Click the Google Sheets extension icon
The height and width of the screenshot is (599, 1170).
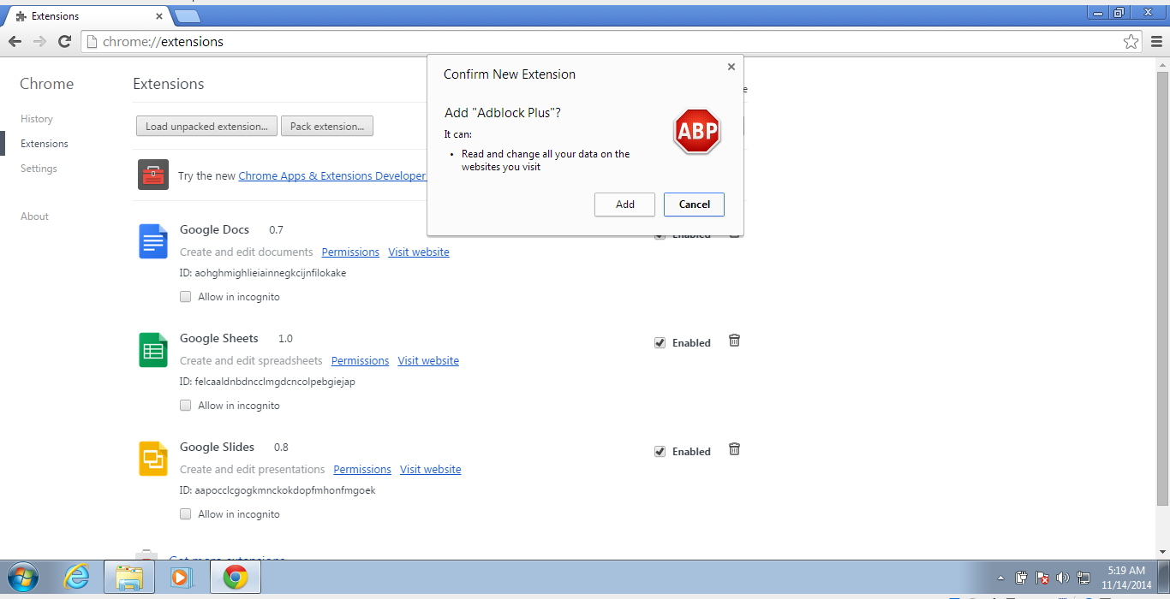click(x=153, y=350)
